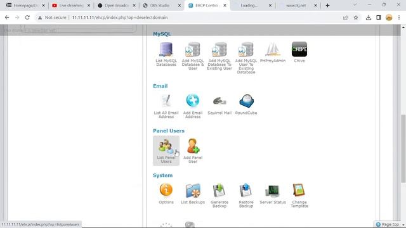Click the Panel Users section heading
This screenshot has width=406, height=228.
pos(169,131)
